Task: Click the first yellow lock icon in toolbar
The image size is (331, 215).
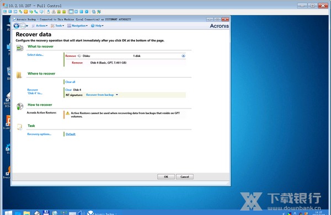Action: tap(59, 12)
